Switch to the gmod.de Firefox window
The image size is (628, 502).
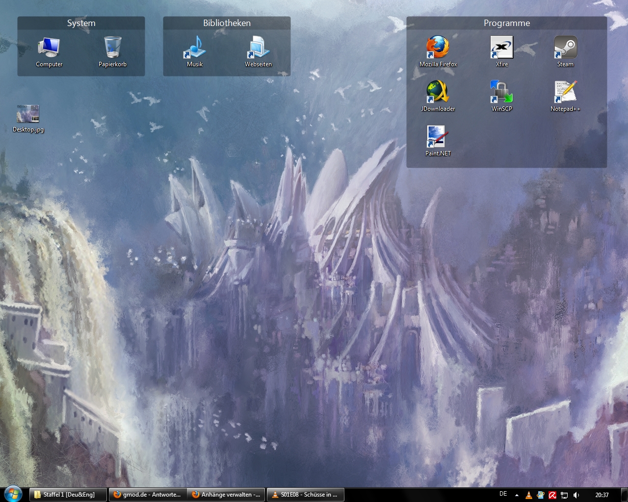[148, 495]
